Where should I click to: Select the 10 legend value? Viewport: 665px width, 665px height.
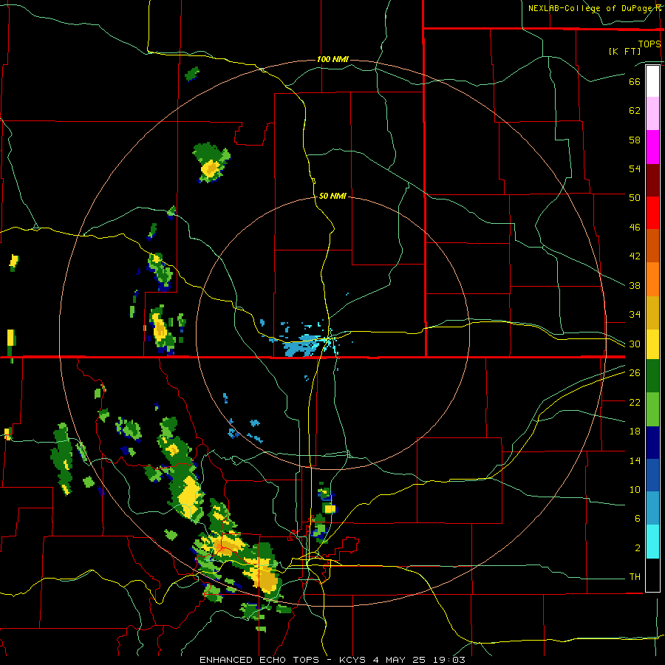[635, 490]
